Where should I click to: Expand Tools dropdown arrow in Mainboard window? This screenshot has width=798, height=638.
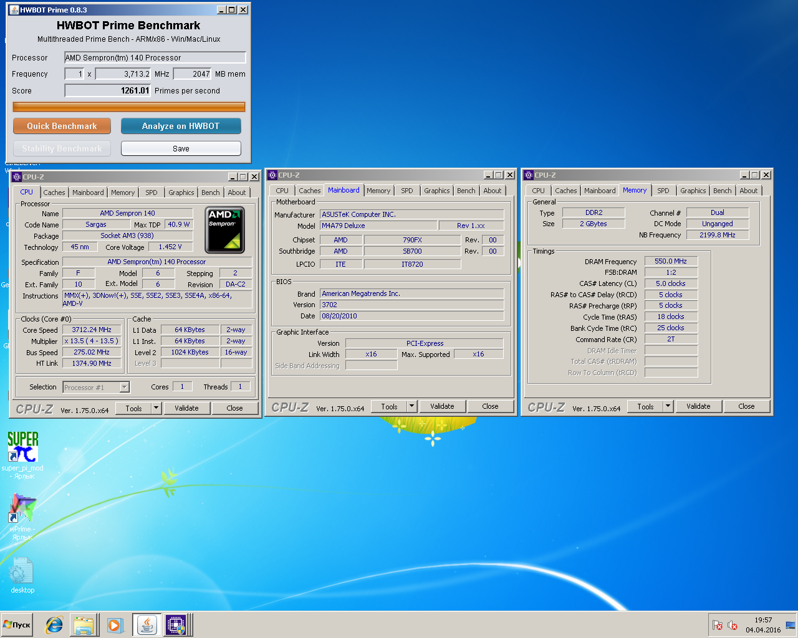(411, 406)
